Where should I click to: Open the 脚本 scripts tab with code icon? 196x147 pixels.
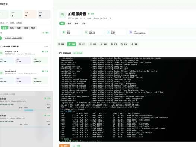[93, 44]
